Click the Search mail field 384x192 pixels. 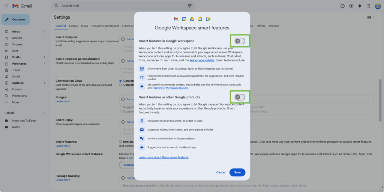123,6
